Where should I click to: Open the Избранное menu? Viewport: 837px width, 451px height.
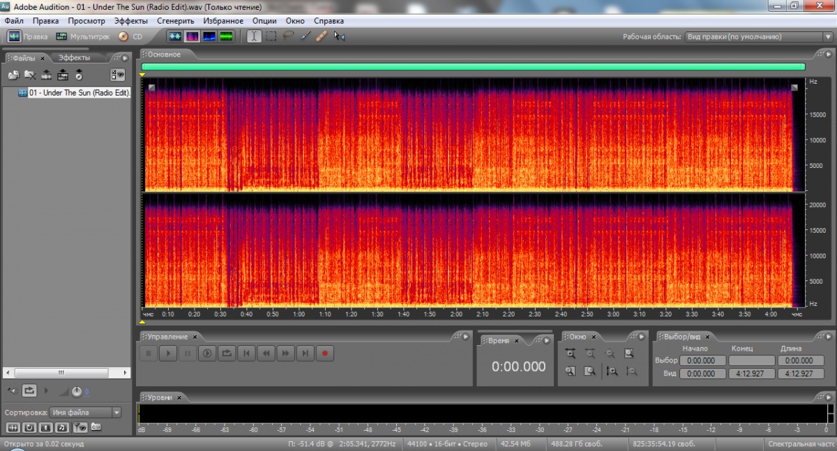click(x=223, y=21)
